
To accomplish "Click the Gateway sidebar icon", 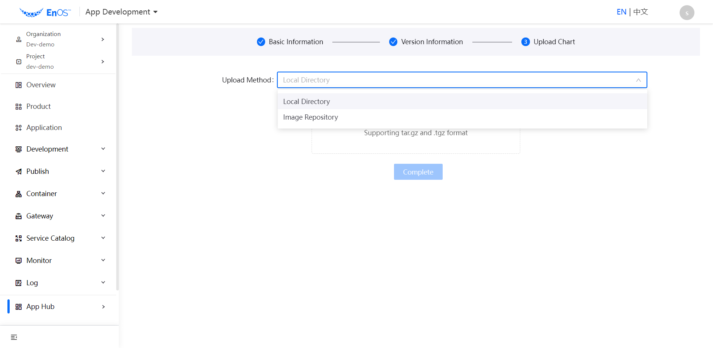I will coord(19,216).
